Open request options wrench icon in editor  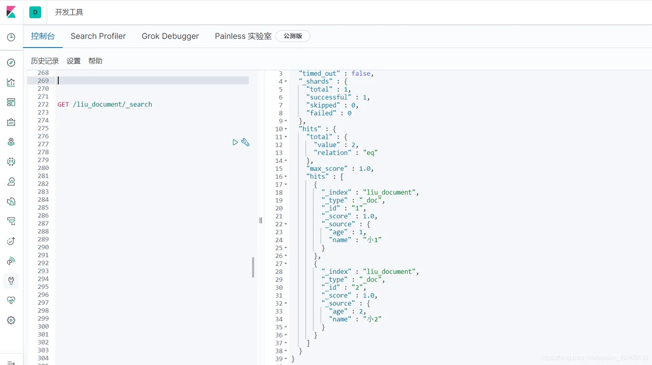pyautogui.click(x=245, y=142)
